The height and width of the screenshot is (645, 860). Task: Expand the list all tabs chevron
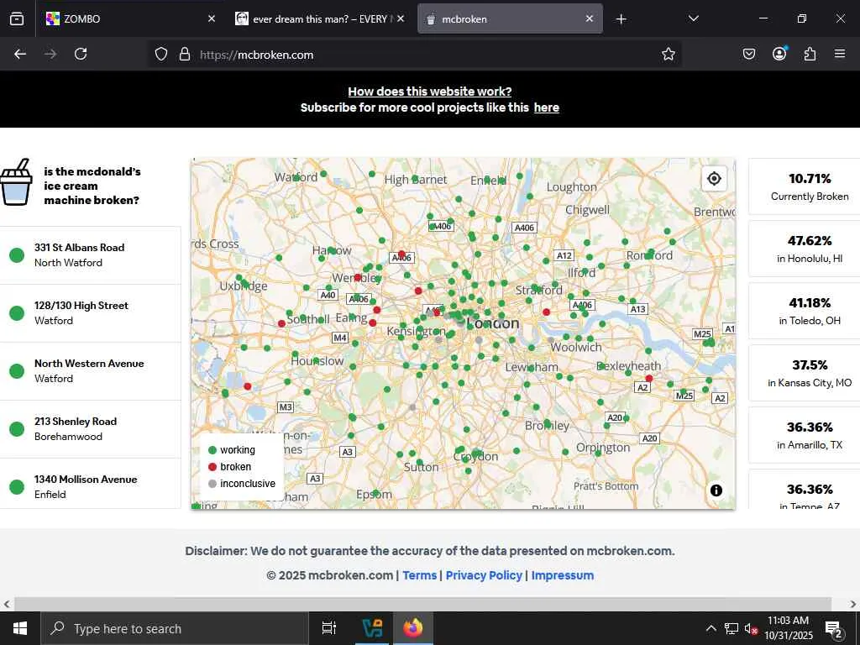click(x=693, y=18)
